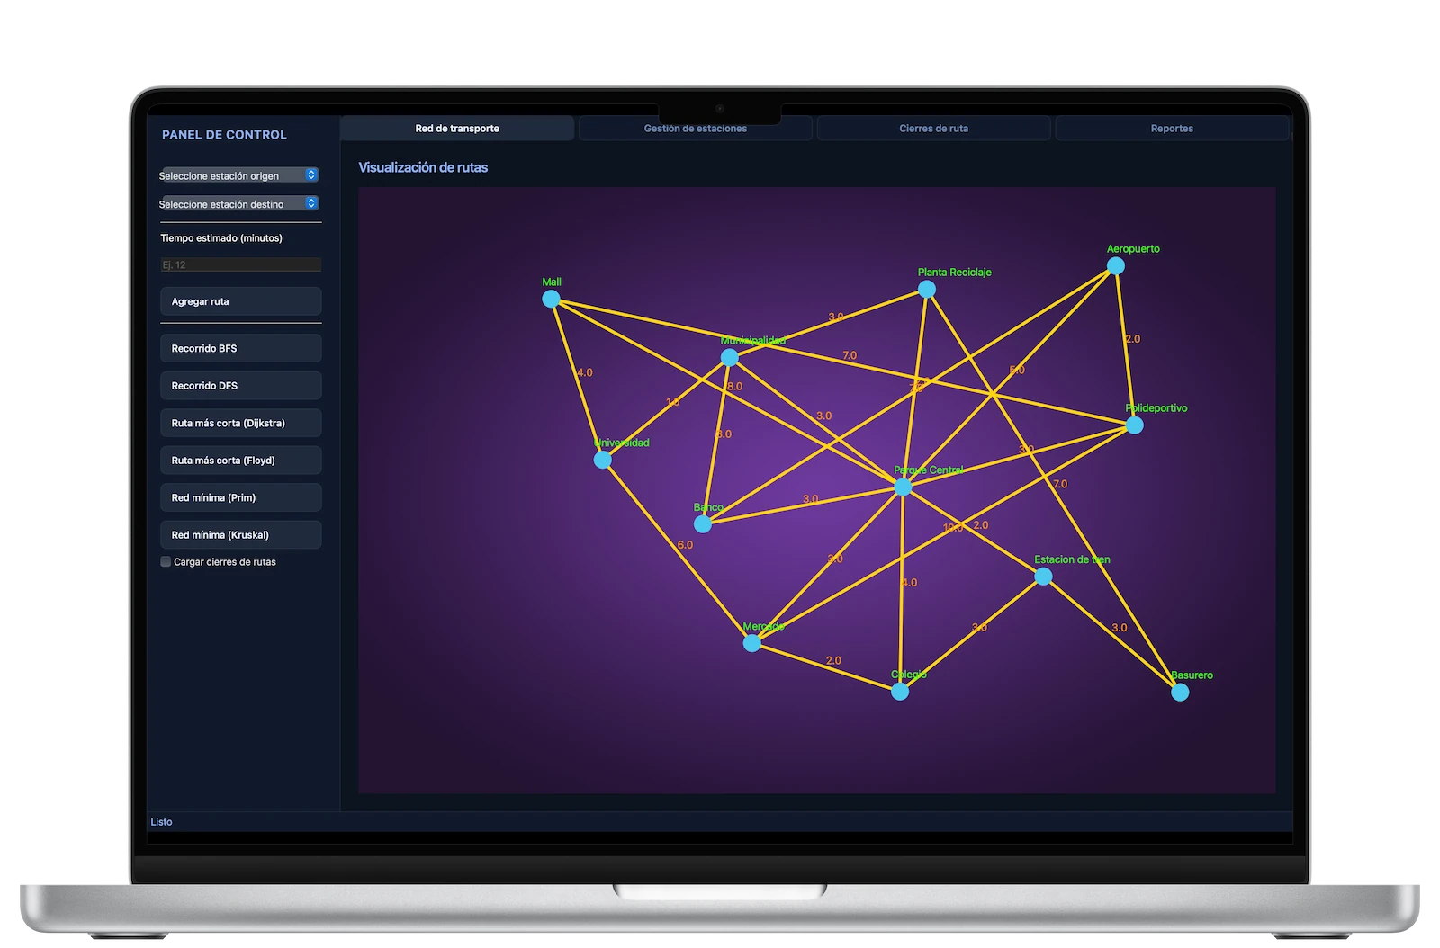Click the Agregar ruta button
The height and width of the screenshot is (948, 1440).
[240, 300]
